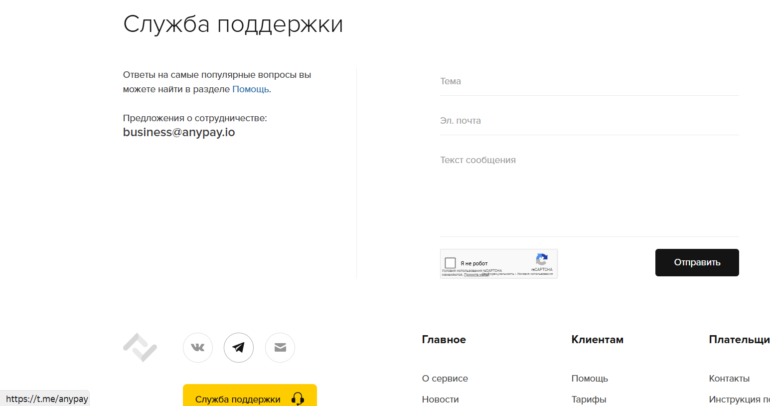Select Тарифы under Клиентам
770x406 pixels.
pos(589,399)
